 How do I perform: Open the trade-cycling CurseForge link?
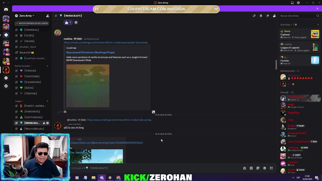click(119, 120)
